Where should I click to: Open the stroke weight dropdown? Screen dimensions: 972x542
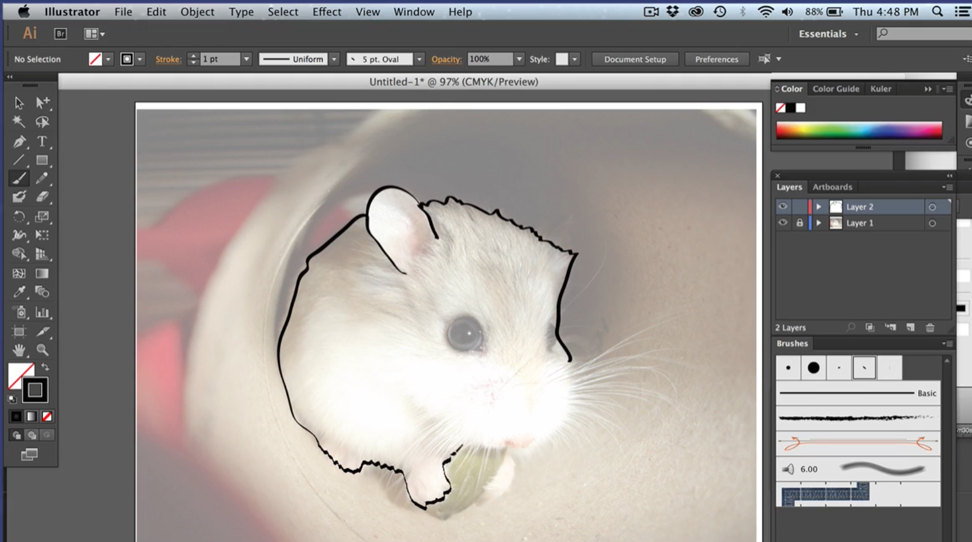point(247,59)
